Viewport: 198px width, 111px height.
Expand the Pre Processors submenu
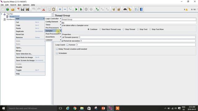53,28
